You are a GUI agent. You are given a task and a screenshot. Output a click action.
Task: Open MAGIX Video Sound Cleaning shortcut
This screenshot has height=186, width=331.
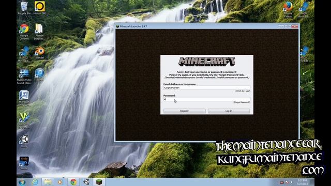click(24, 77)
